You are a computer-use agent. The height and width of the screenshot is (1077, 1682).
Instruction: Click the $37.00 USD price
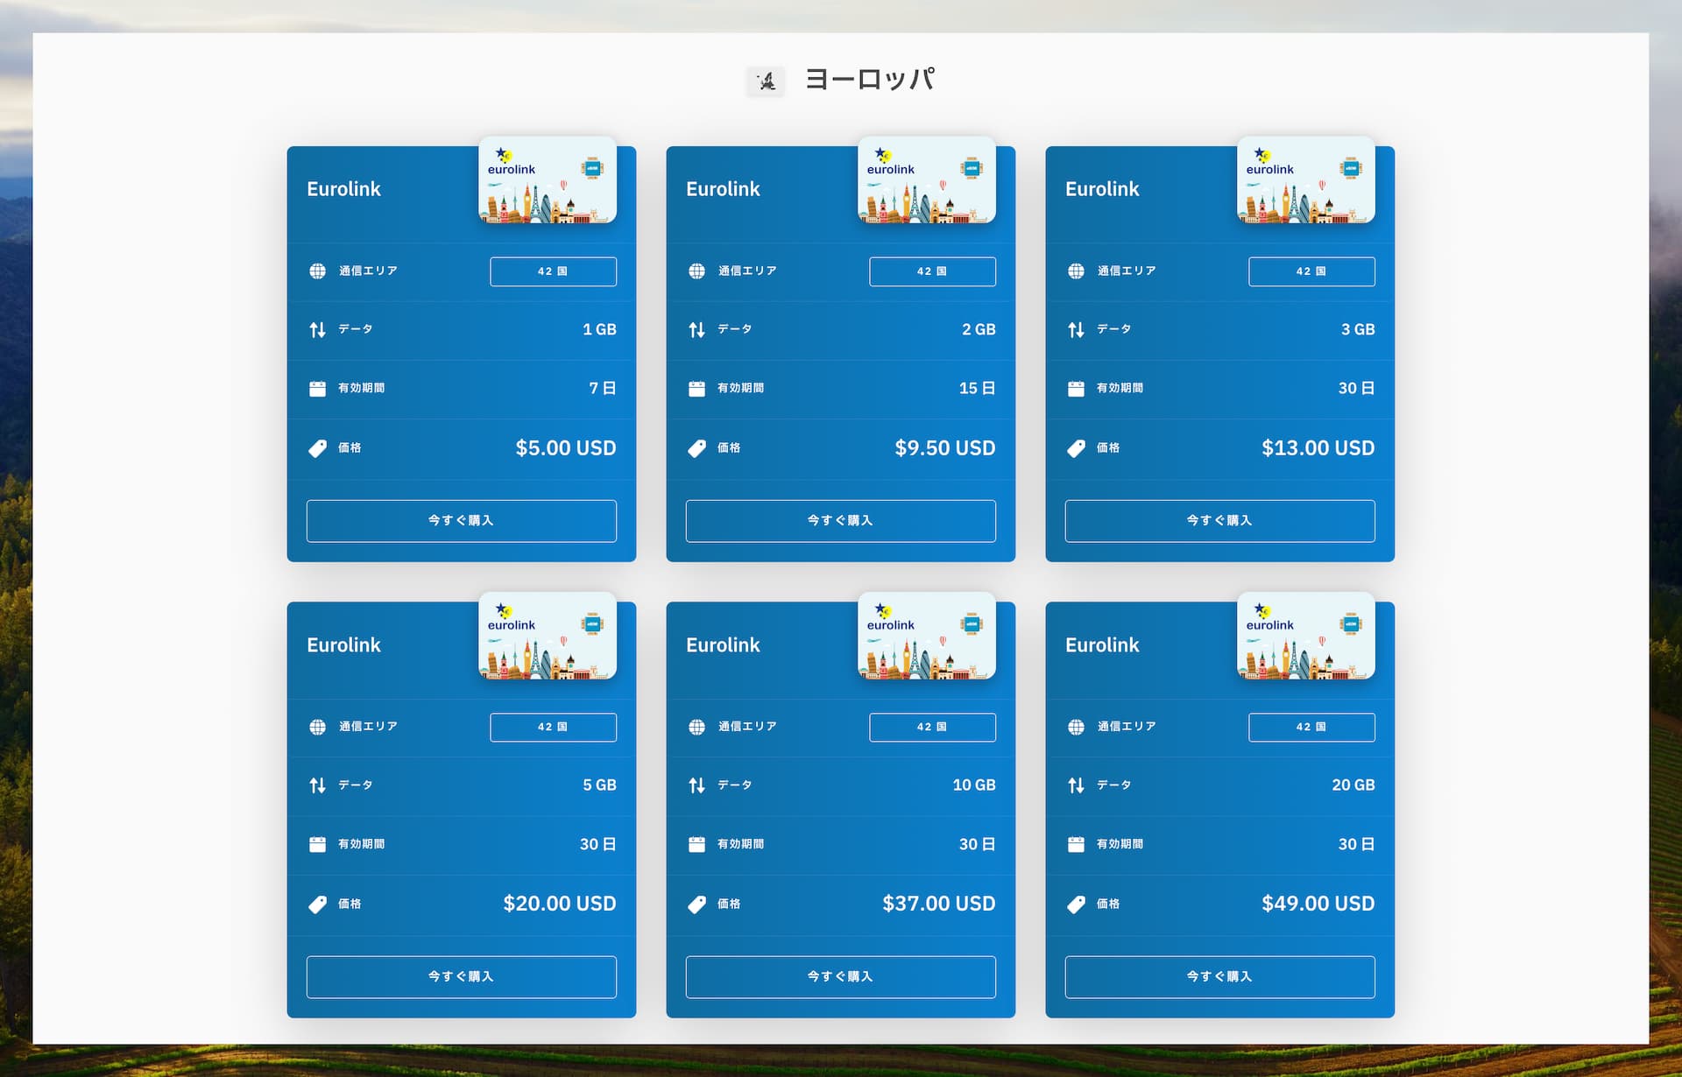click(939, 904)
